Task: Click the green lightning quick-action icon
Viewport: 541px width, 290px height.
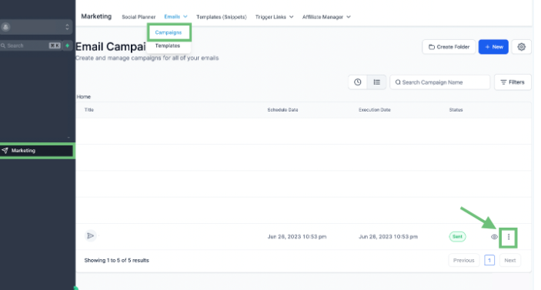Action: point(67,45)
